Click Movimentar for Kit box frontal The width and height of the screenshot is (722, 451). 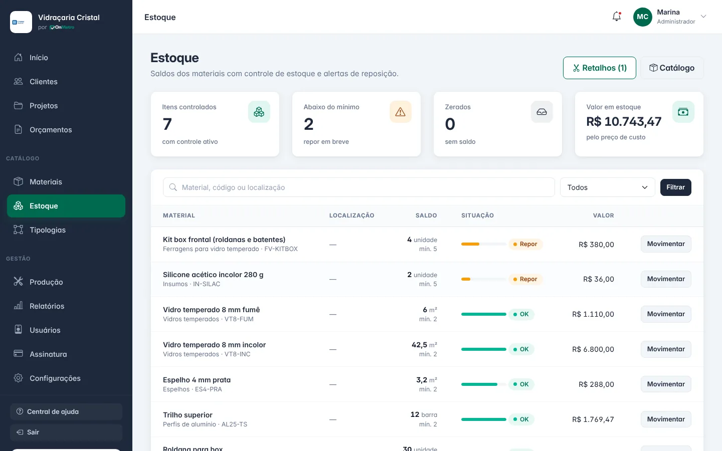point(666,244)
